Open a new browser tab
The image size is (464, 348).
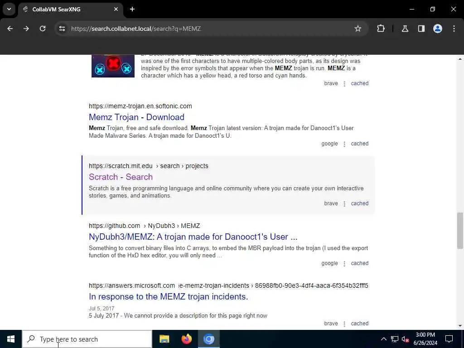(132, 9)
